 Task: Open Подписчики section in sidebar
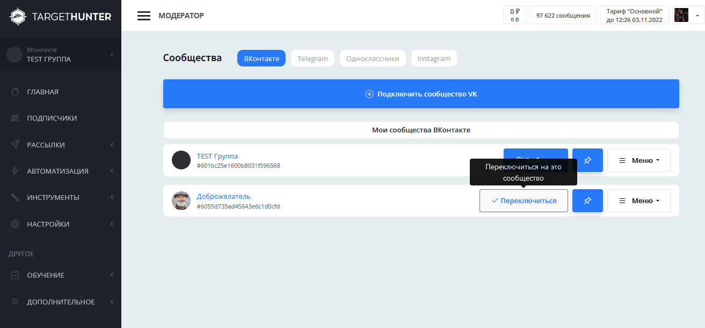(52, 118)
